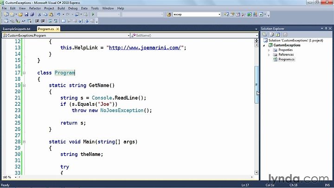Open the Solution Explorer window toolbar icon
334x188 pixels.
tap(226, 14)
